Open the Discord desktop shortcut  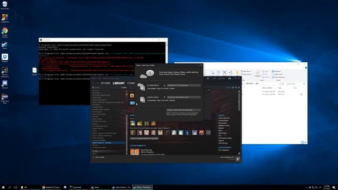pyautogui.click(x=5, y=84)
